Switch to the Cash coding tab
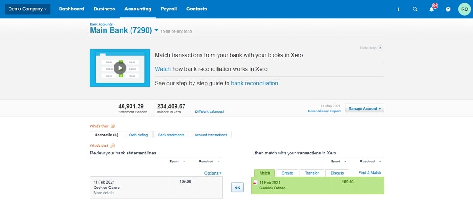473x205 pixels. click(138, 135)
